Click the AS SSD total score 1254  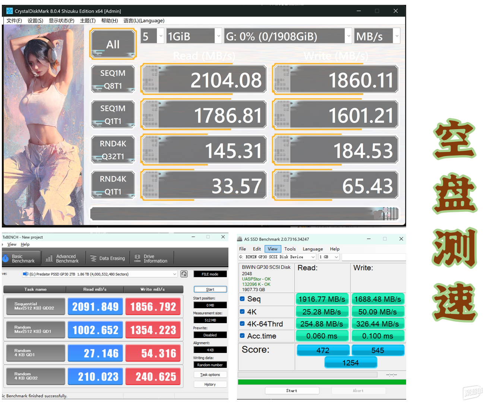click(351, 363)
